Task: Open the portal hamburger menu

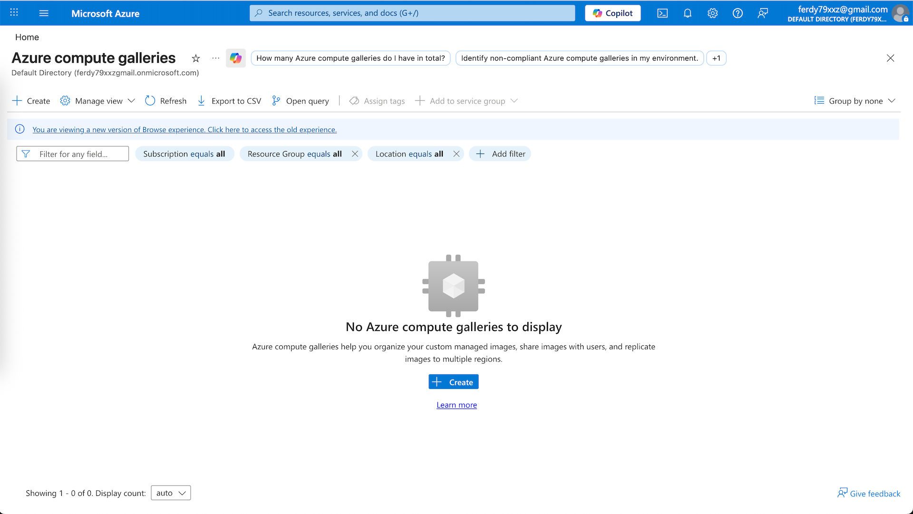Action: click(x=44, y=13)
